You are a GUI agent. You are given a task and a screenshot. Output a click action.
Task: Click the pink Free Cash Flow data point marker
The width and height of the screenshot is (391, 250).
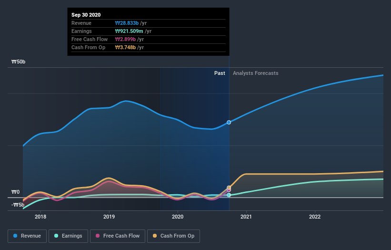click(229, 190)
